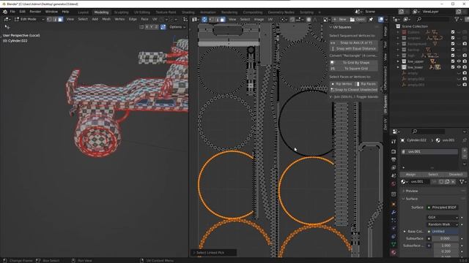Open the Image sidebar tab
This screenshot has width=469, height=263.
pyautogui.click(x=385, y=31)
